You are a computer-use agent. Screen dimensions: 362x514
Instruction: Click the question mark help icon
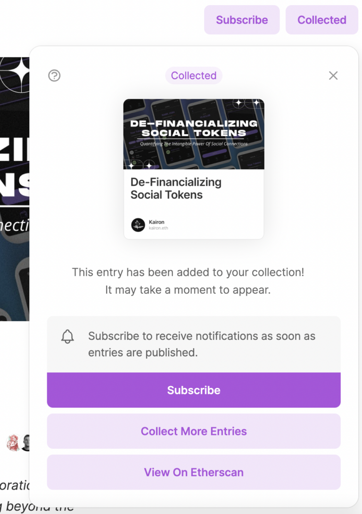tap(54, 75)
